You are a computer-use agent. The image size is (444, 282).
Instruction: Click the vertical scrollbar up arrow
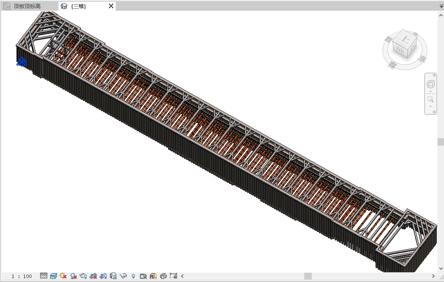[441, 15]
